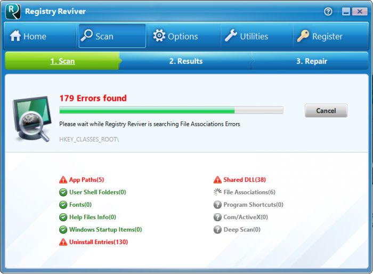Open the Register tab
Viewport: 373px width, 274px height.
tap(331, 36)
